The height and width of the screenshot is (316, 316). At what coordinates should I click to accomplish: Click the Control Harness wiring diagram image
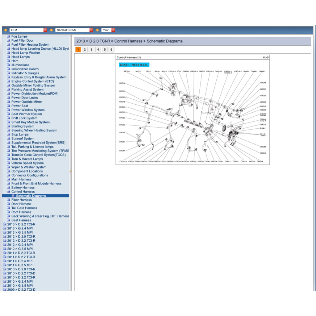pyautogui.click(x=192, y=114)
